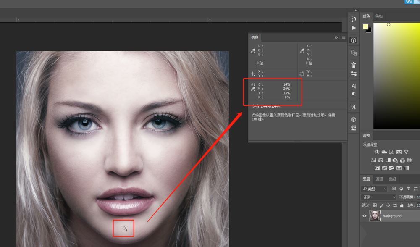The height and width of the screenshot is (247, 420).
Task: Open the Paragraph panel icon
Action: (354, 94)
